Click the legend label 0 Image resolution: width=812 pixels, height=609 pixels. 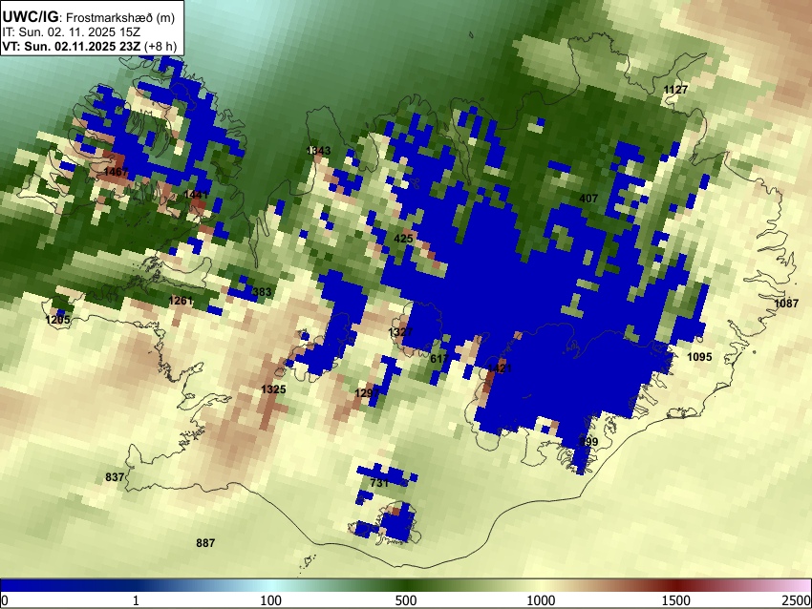click(5, 600)
